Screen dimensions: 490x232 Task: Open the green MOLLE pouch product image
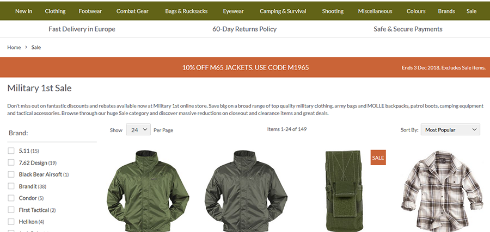[344, 191]
